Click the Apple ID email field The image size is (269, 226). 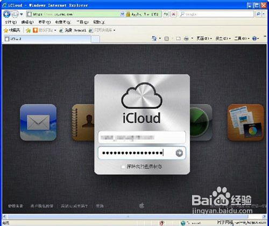142,138
